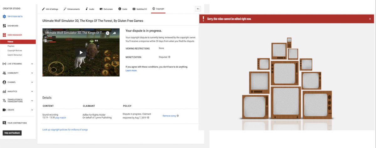Click the Community people icon

[4, 73]
